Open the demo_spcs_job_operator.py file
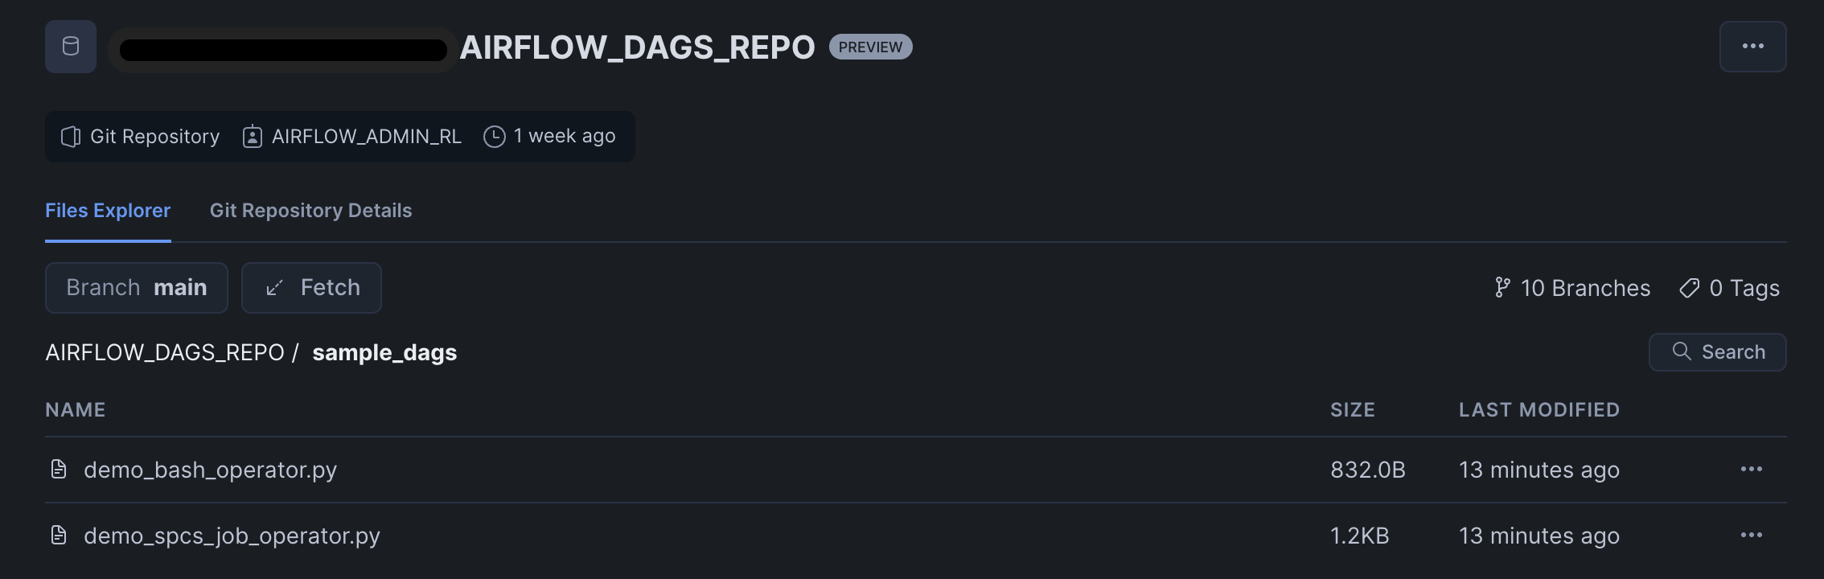 232,536
